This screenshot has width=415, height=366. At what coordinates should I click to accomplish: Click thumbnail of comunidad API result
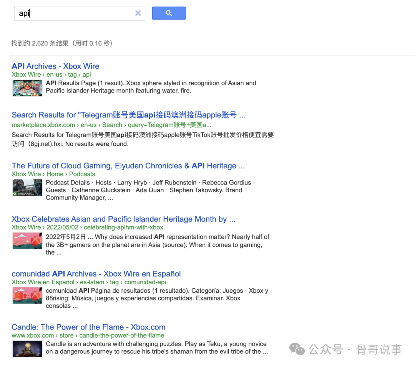[x=27, y=295]
